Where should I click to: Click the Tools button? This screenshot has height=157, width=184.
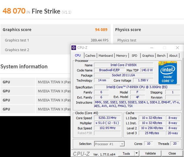click(x=126, y=153)
